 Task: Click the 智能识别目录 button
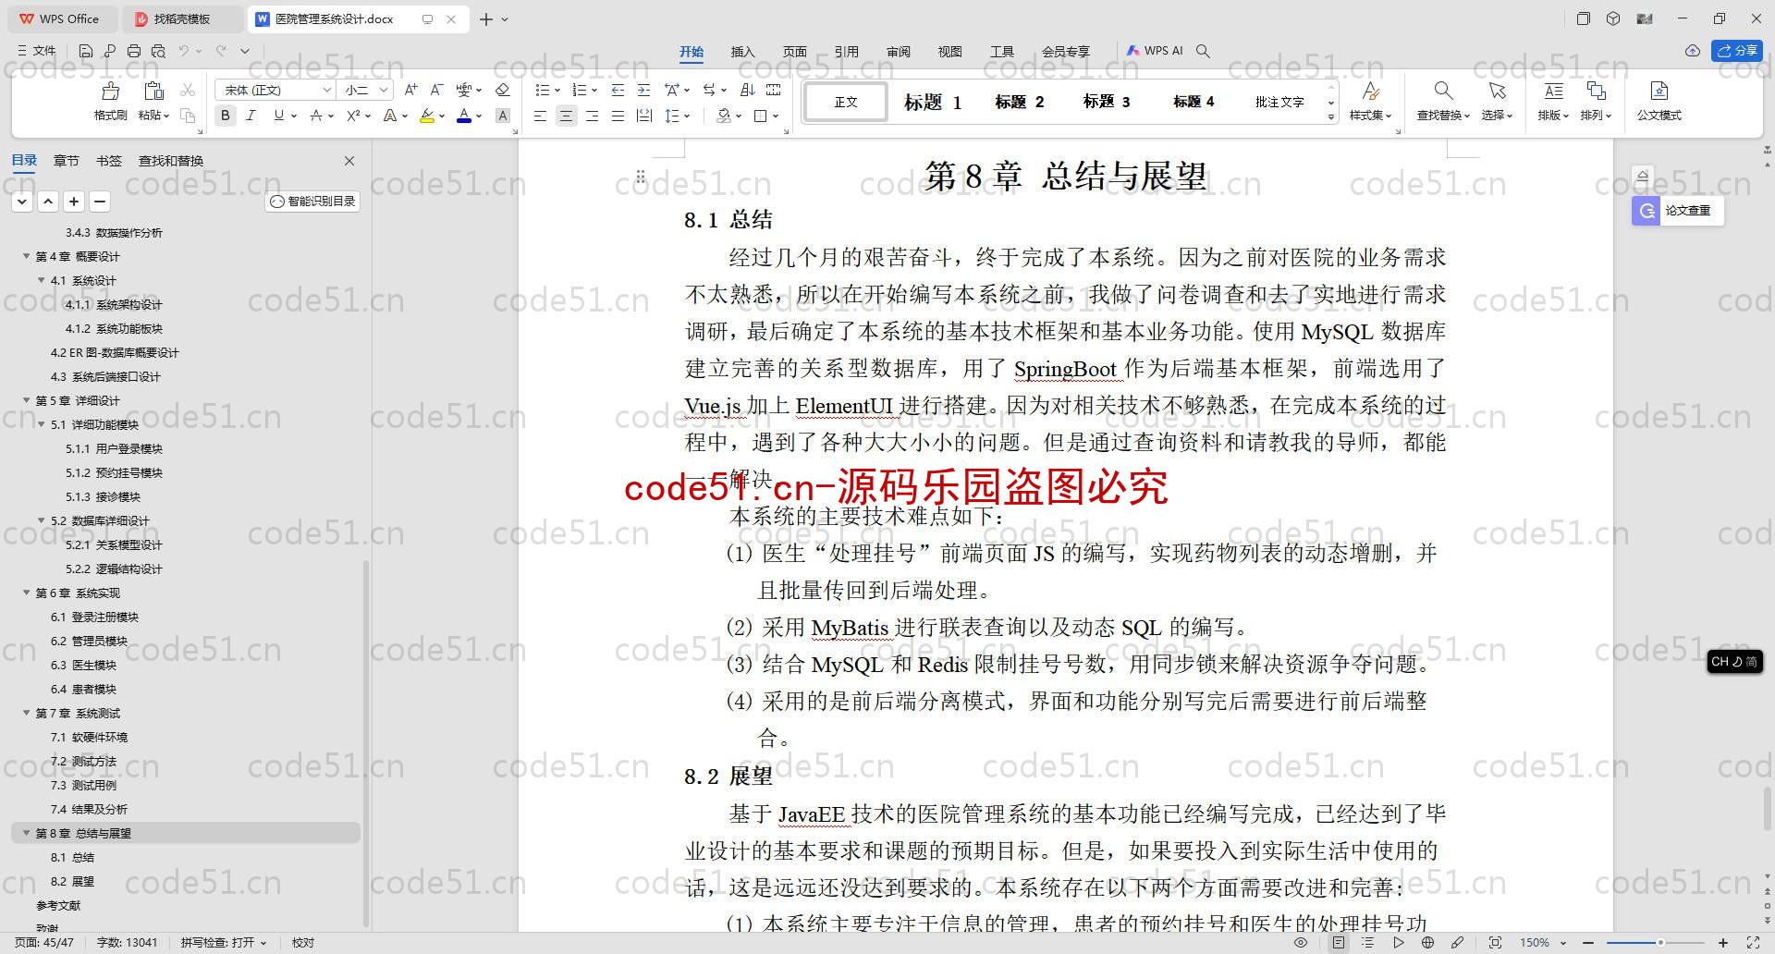312,202
